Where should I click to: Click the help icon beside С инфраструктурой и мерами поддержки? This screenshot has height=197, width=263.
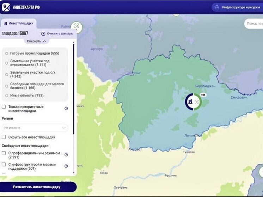pyautogui.click(x=66, y=166)
